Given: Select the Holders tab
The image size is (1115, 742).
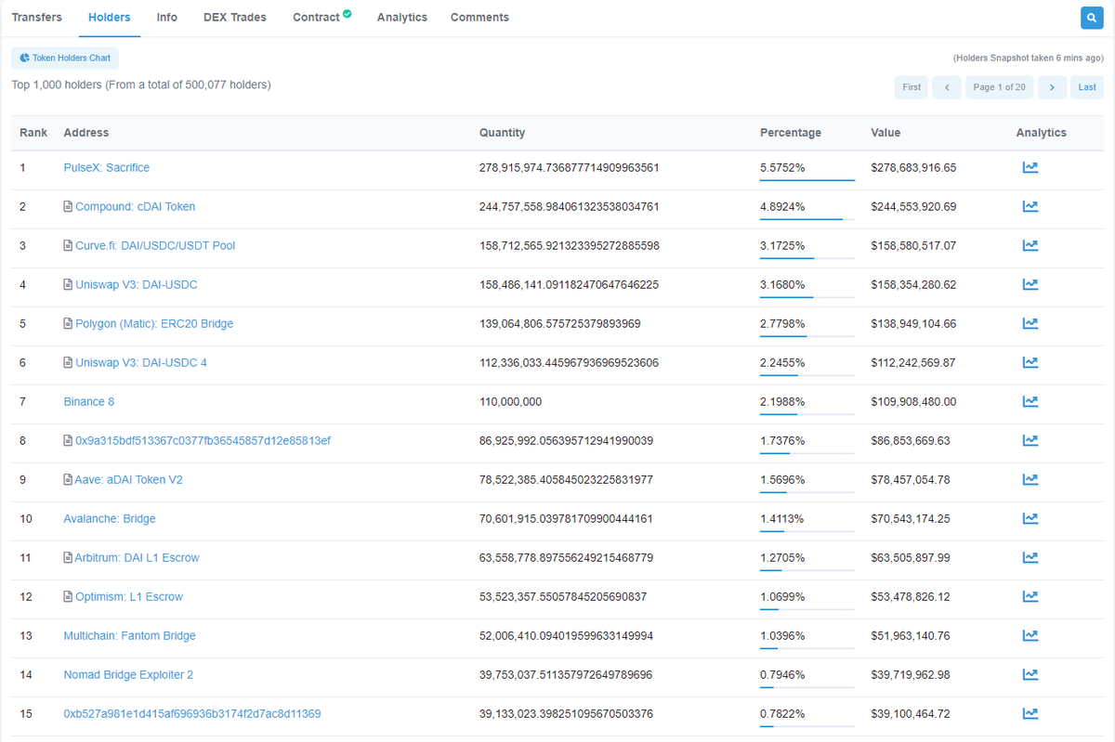Looking at the screenshot, I should 109,18.
